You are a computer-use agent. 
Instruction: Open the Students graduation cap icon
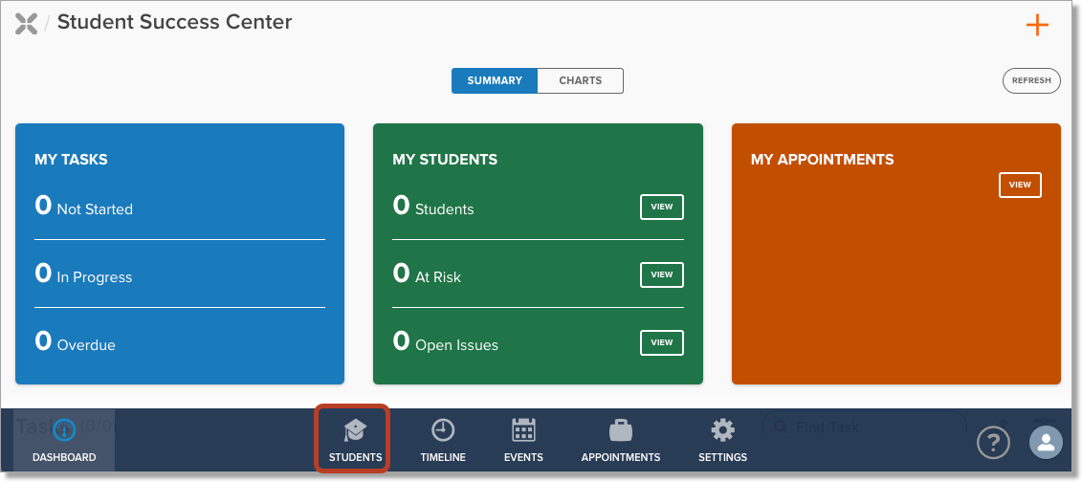[355, 430]
